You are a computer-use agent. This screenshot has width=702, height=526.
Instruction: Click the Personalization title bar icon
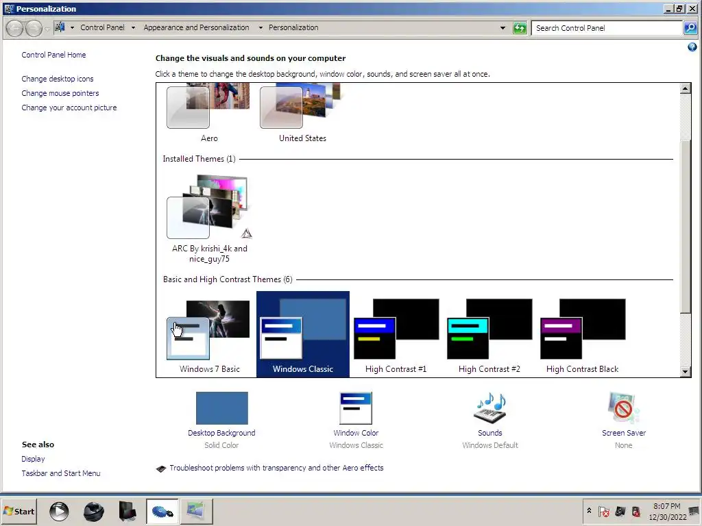pyautogui.click(x=9, y=8)
